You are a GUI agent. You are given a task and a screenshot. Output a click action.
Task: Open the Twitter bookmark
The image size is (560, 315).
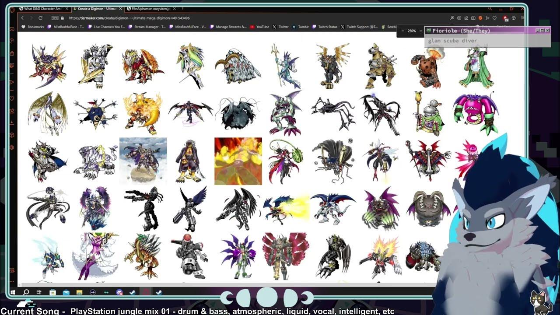tap(281, 27)
